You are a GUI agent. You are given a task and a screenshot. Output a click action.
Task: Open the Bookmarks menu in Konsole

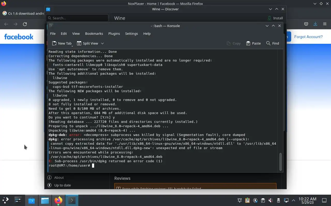click(x=94, y=33)
